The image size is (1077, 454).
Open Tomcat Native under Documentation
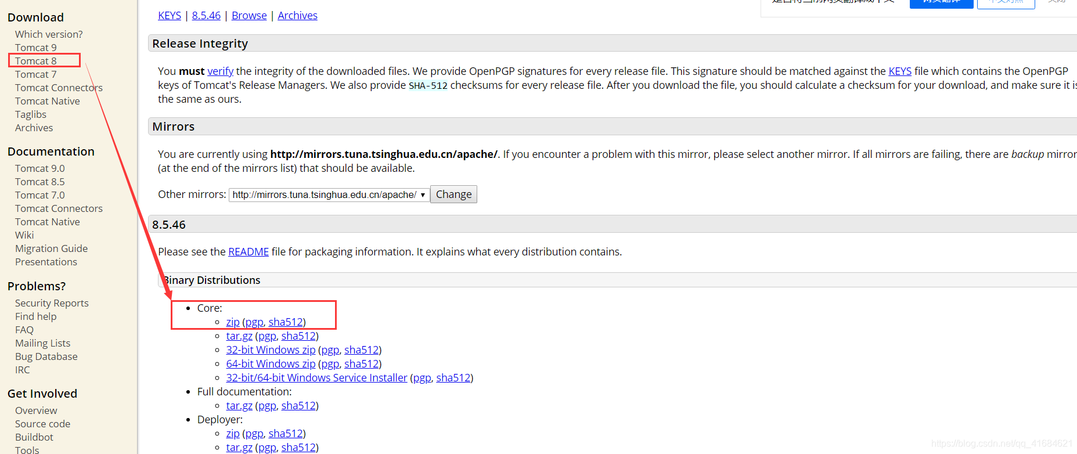click(48, 222)
